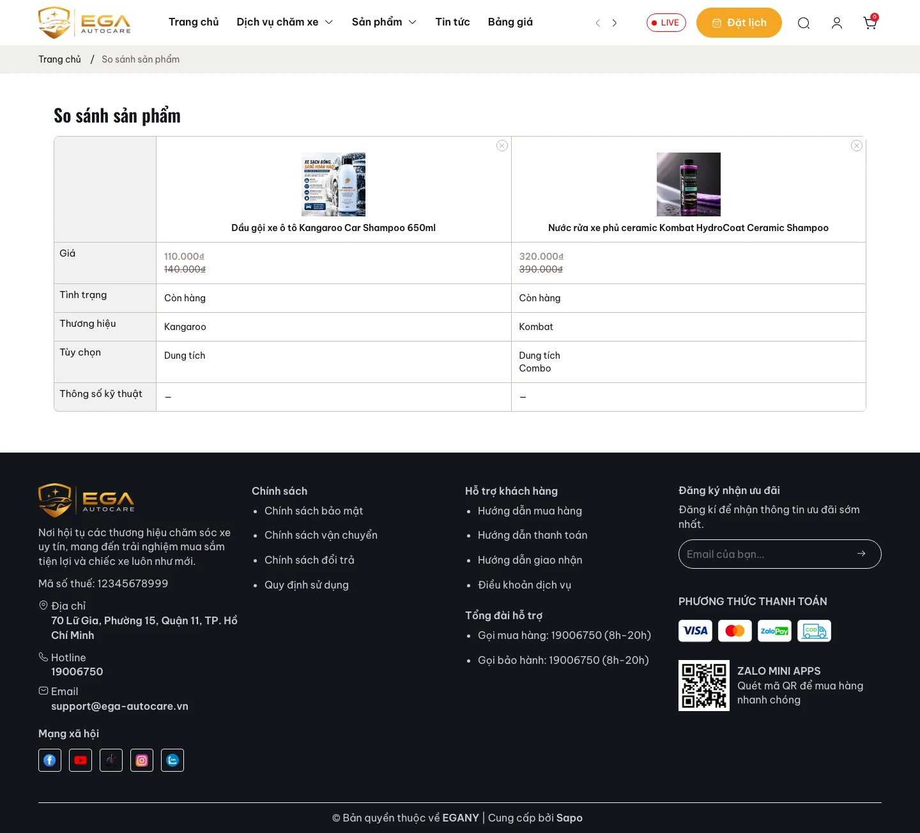Screen dimensions: 920x833
Task: Go to Trang chủ in the navigation bar
Action: click(194, 22)
